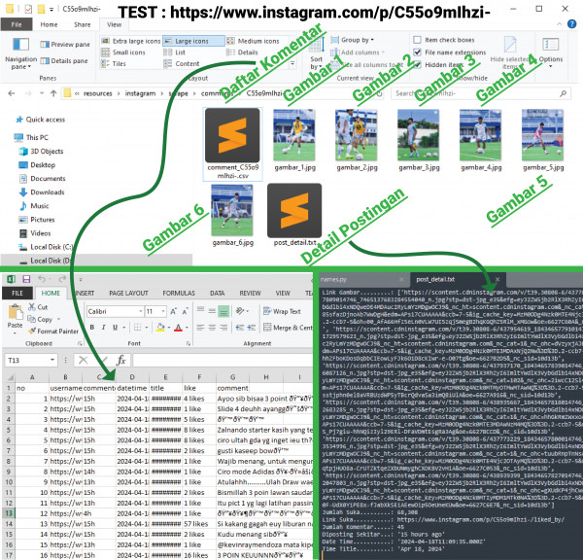This screenshot has height=560, width=583.
Task: Open recent locations dropdown in Explorer
Action: pos(42,93)
